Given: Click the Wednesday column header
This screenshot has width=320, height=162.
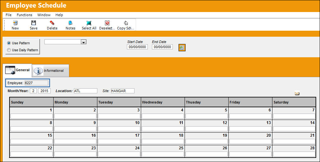Looking at the screenshot, I should (x=163, y=102).
